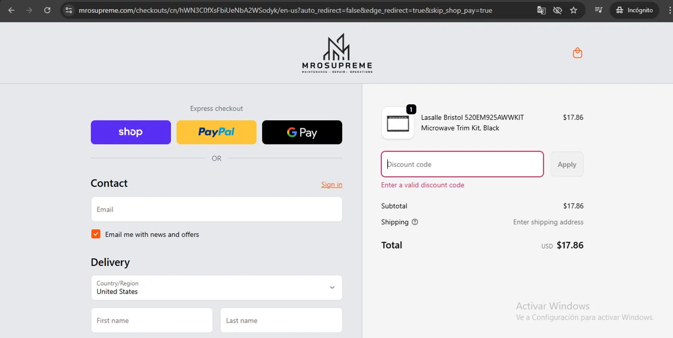
Task: Focus the Email input field
Action: point(216,209)
